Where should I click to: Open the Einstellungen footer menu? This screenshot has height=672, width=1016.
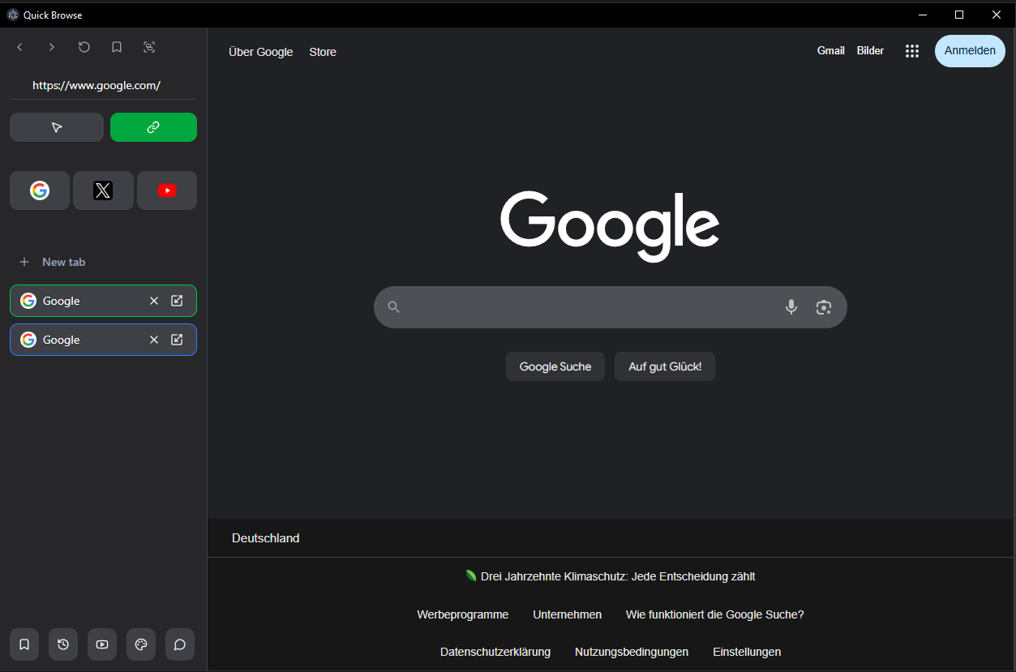pos(747,652)
